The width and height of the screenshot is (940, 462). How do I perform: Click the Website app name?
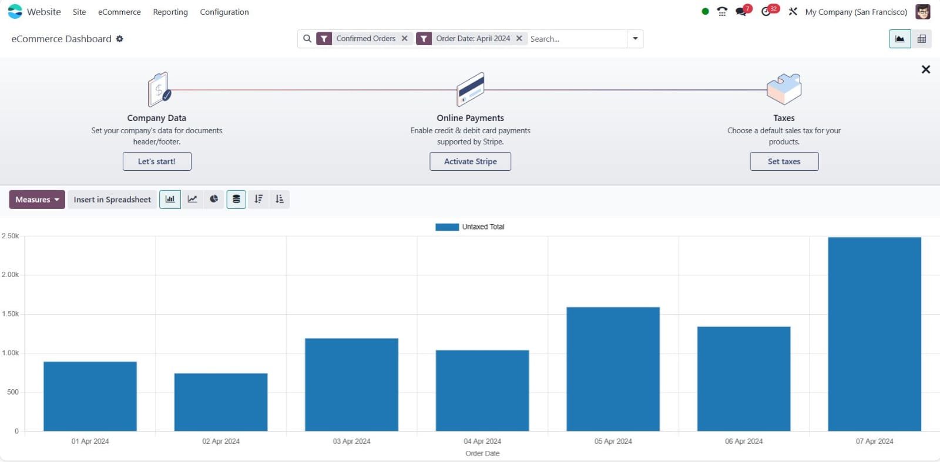click(44, 12)
